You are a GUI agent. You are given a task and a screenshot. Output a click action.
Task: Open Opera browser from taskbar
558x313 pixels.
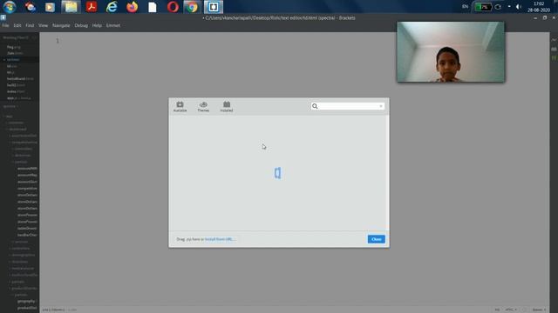point(173,7)
